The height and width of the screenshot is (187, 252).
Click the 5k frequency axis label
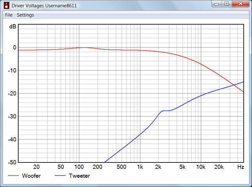pyautogui.click(x=182, y=167)
